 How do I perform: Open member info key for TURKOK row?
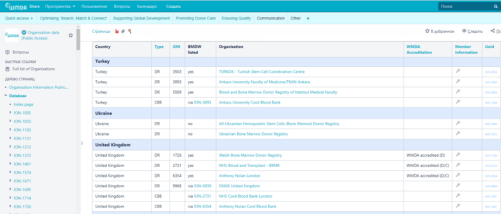pyautogui.click(x=458, y=71)
